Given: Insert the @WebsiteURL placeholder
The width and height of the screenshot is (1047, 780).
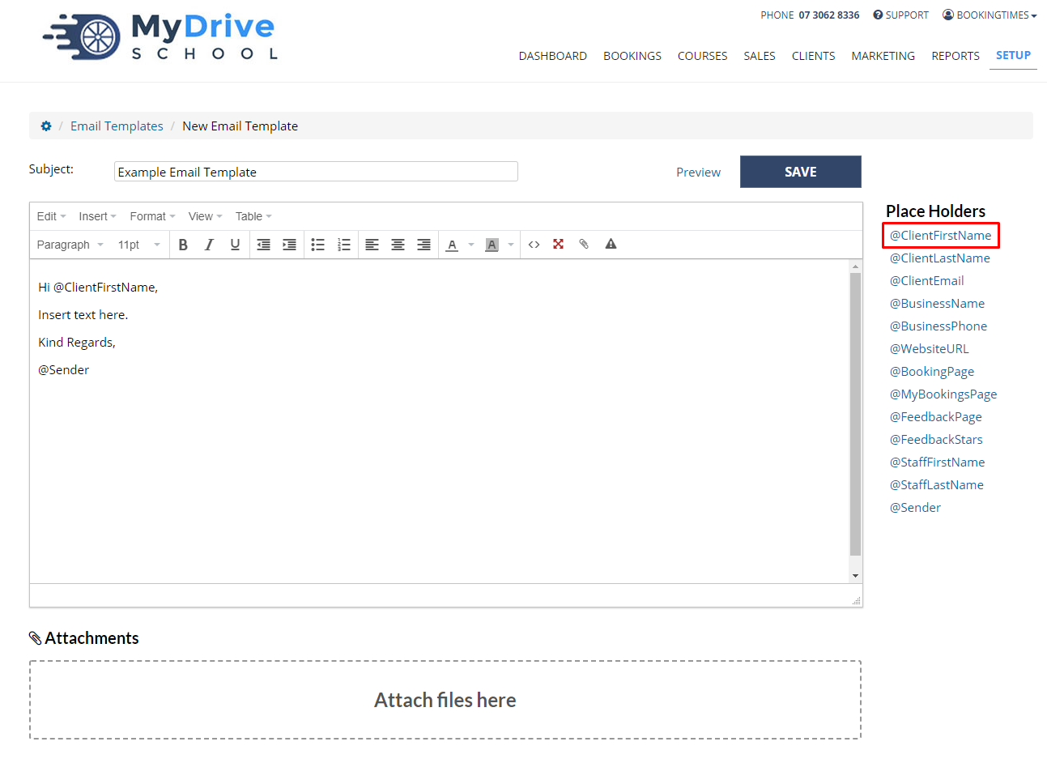Looking at the screenshot, I should [930, 349].
